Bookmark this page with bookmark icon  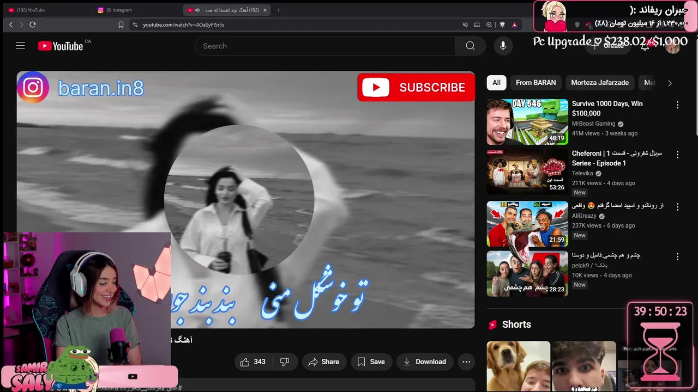121,24
